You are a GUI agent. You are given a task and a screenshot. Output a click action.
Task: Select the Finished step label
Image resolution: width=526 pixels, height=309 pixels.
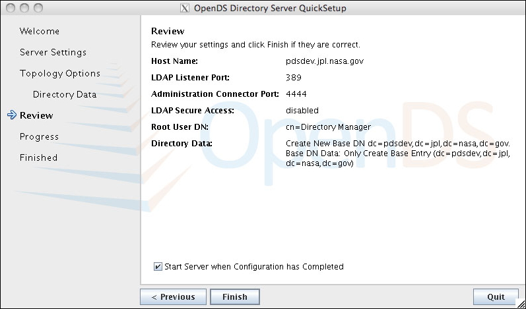[x=38, y=157]
